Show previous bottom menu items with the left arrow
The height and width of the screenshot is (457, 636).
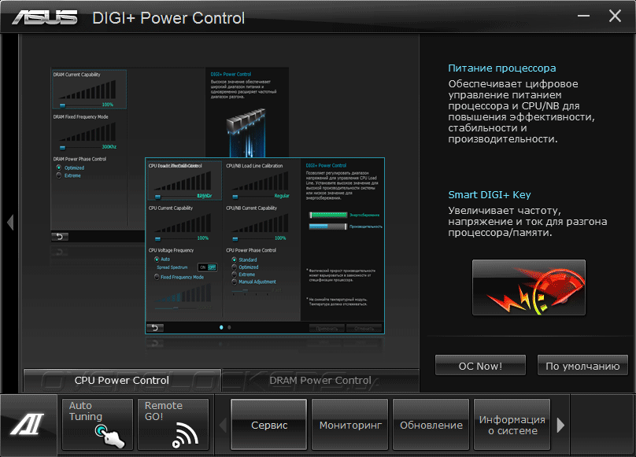click(223, 425)
